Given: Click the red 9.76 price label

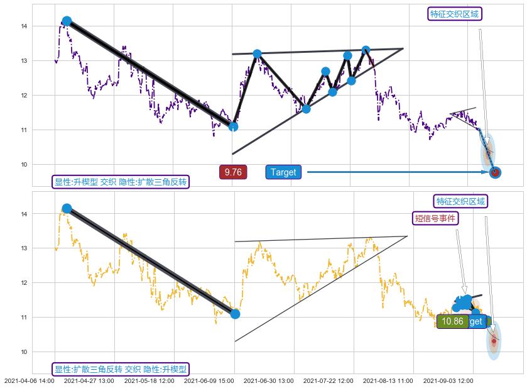Looking at the screenshot, I should point(233,172).
